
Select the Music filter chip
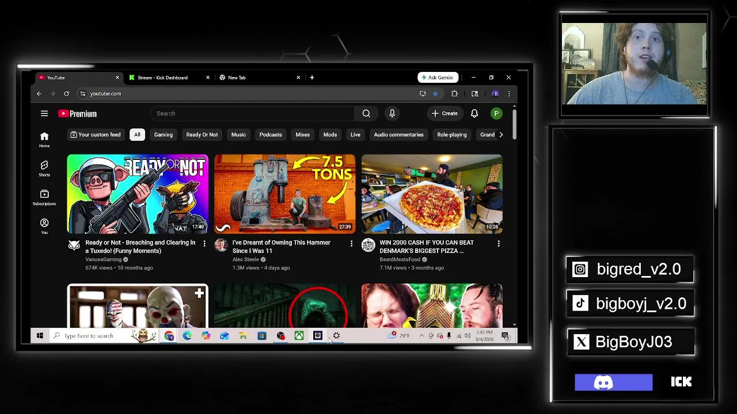[x=238, y=135]
